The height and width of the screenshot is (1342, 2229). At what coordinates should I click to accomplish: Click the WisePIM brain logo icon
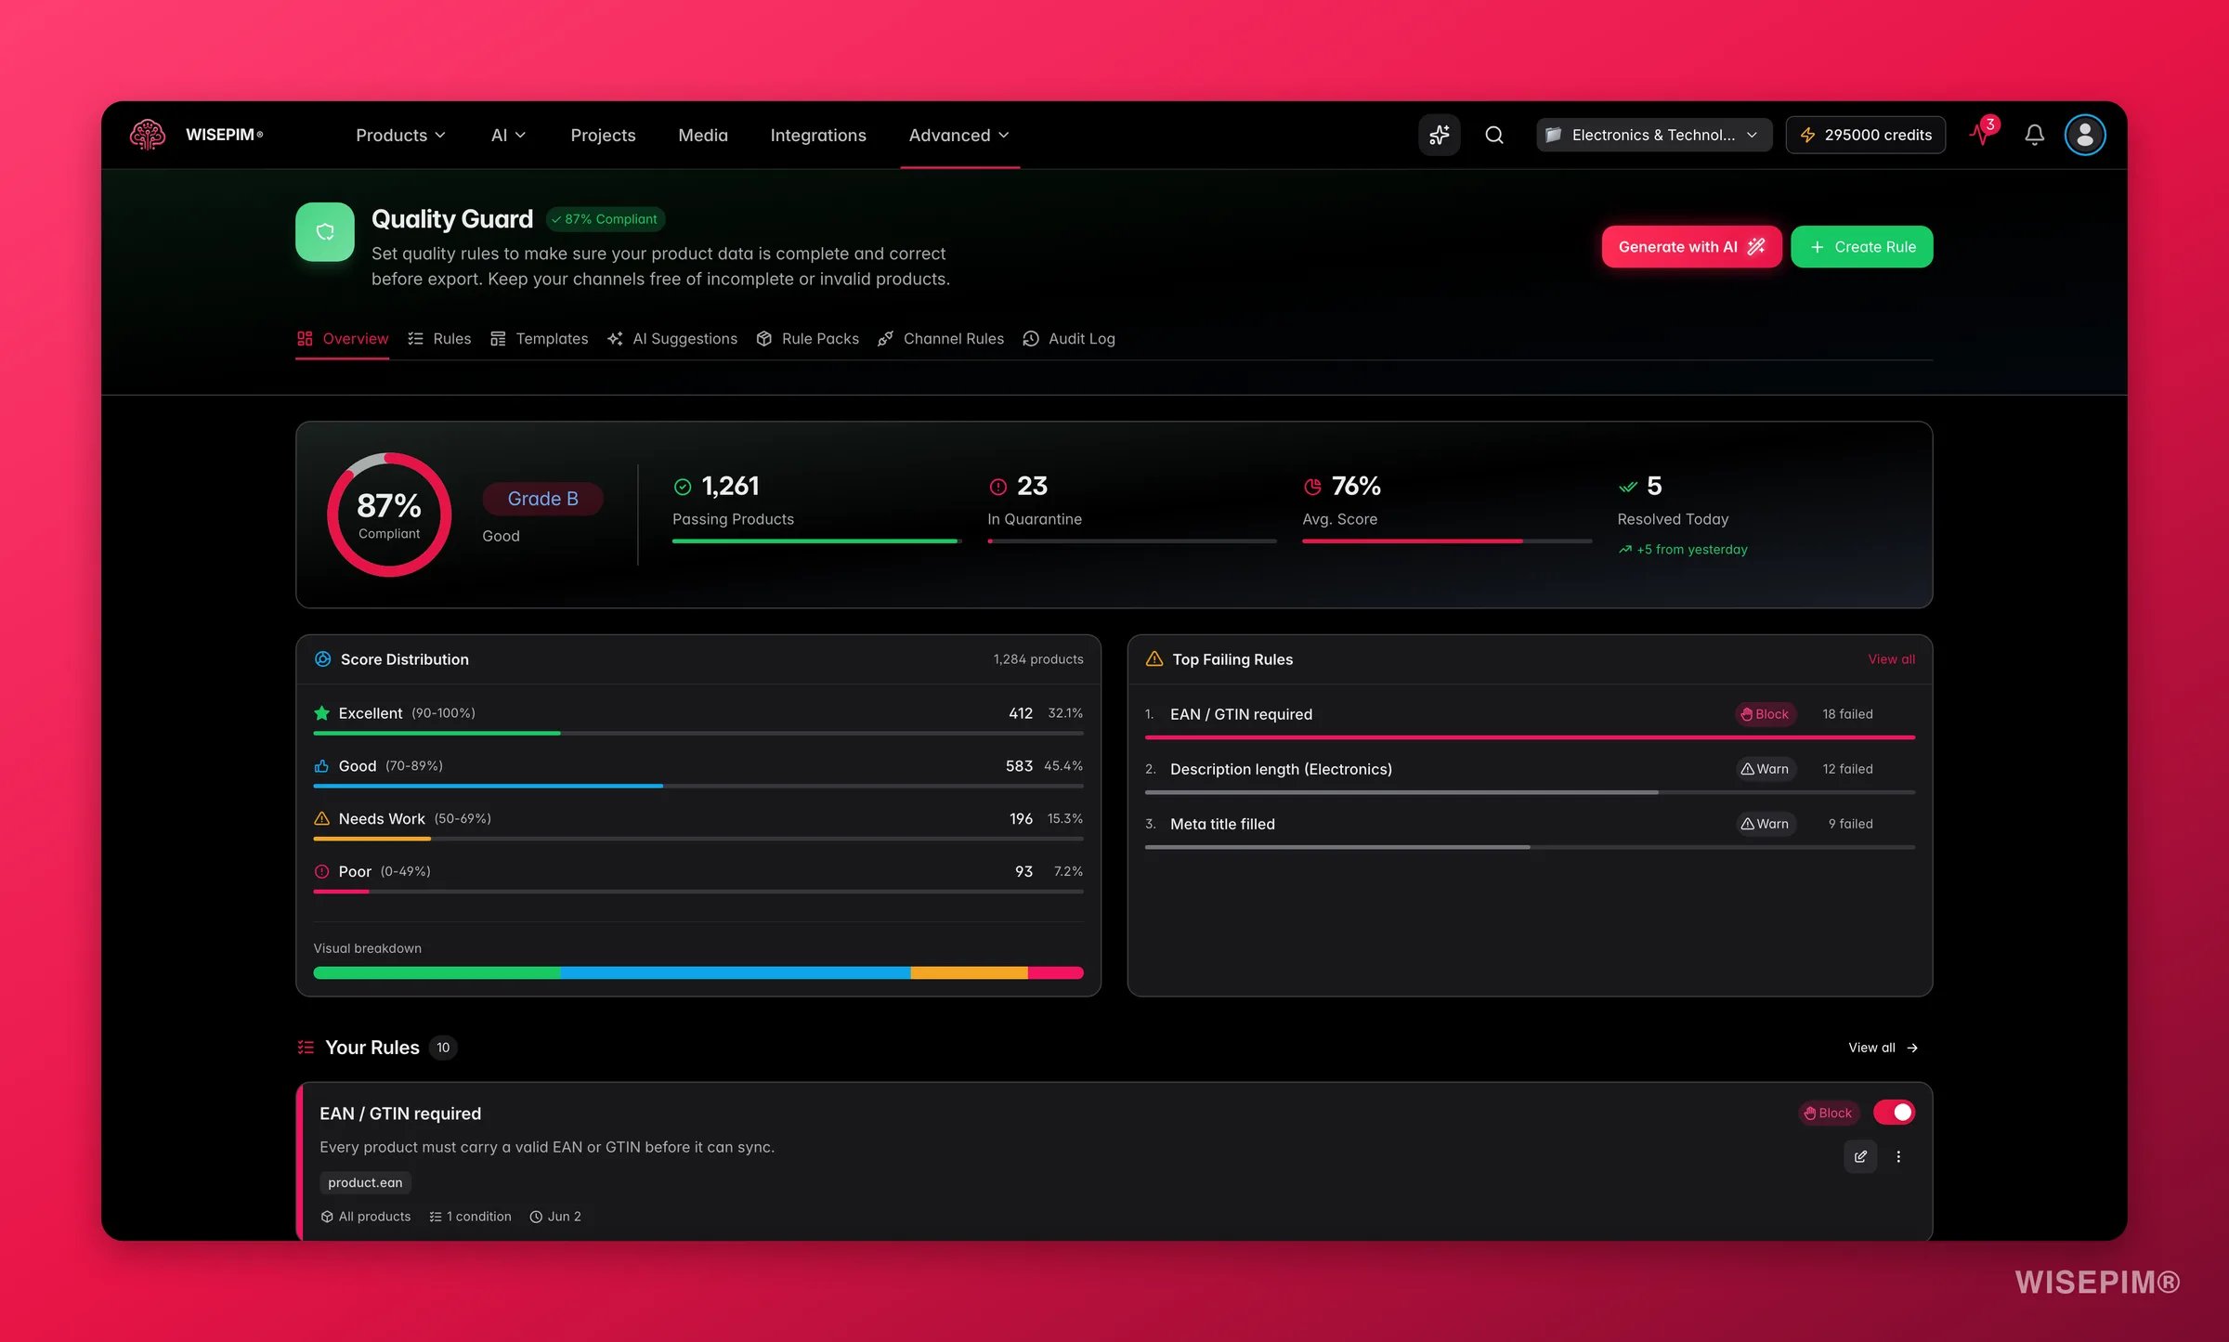(148, 135)
